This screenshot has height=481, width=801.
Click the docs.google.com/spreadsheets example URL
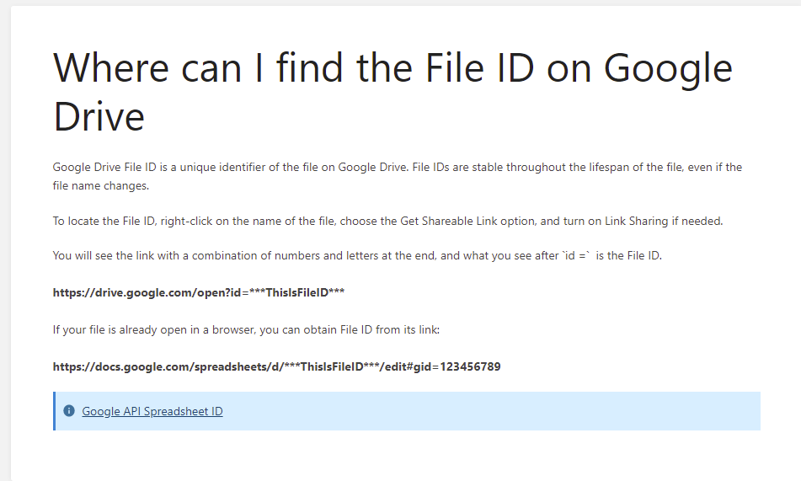point(277,367)
